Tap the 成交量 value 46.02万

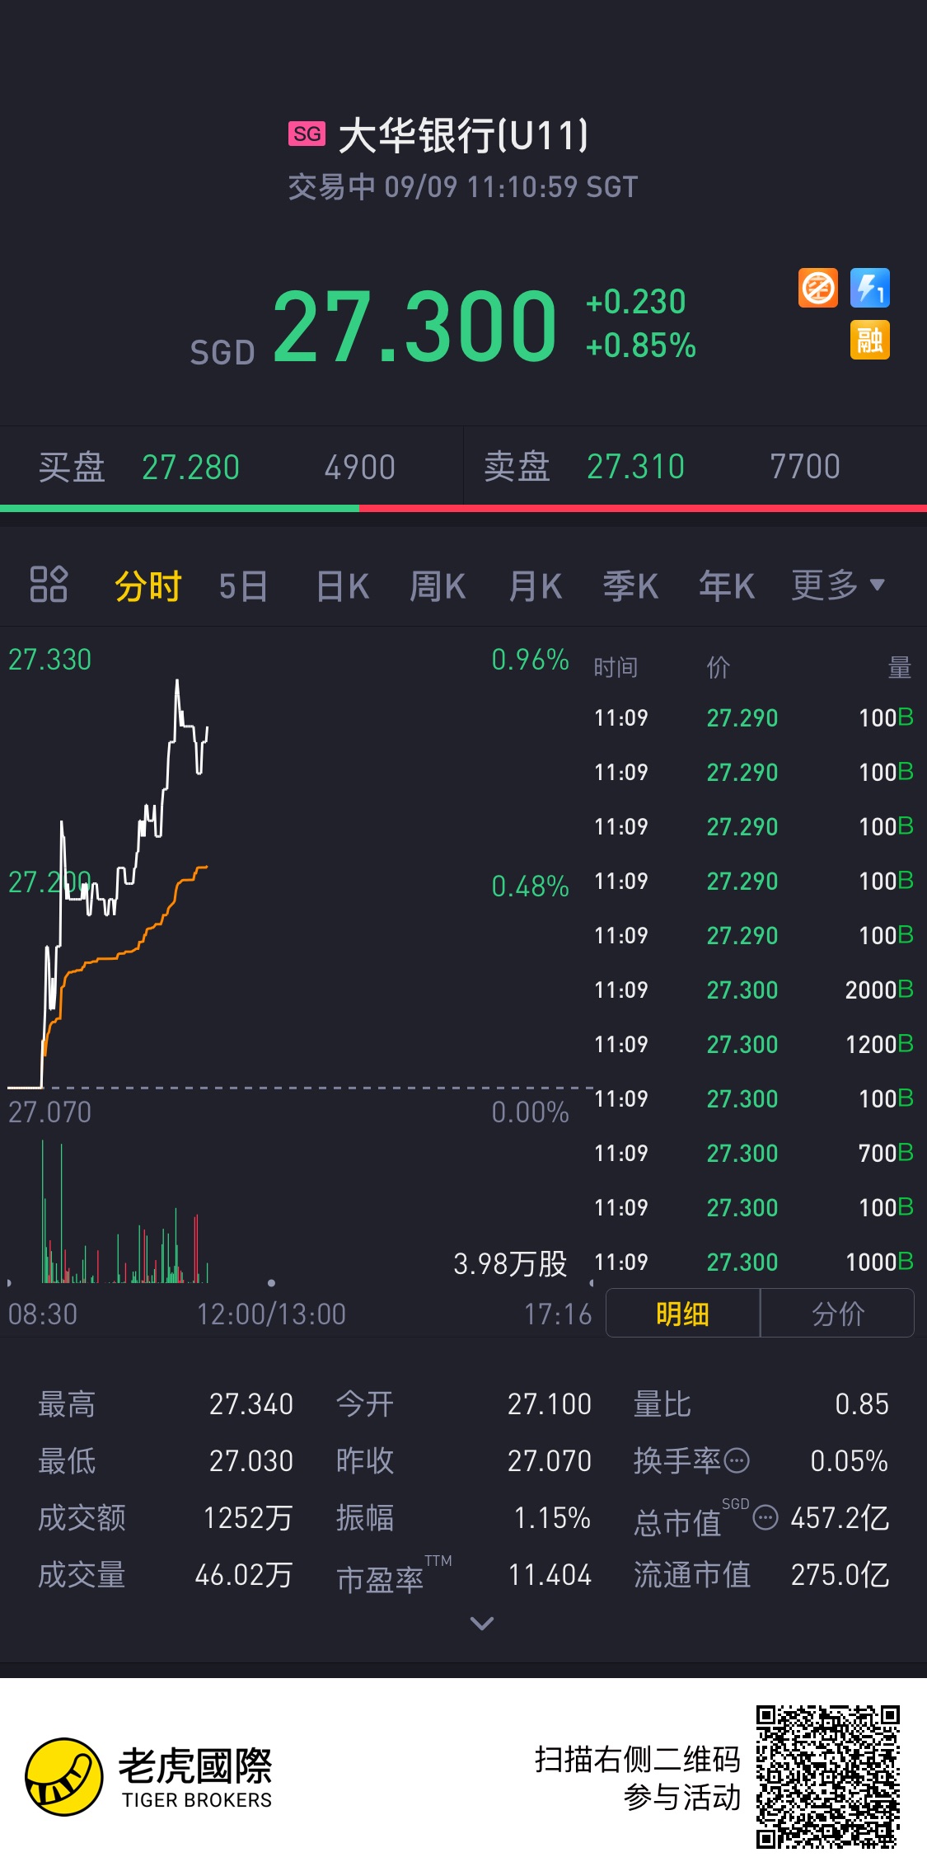[244, 1576]
